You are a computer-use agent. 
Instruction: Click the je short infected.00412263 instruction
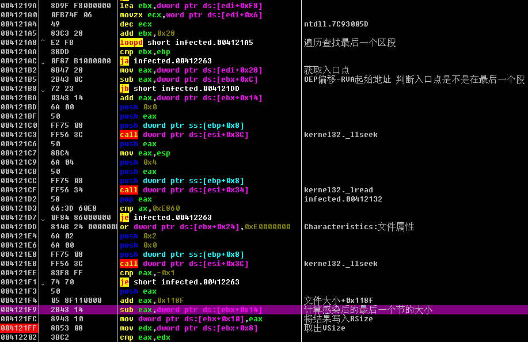[x=177, y=282]
